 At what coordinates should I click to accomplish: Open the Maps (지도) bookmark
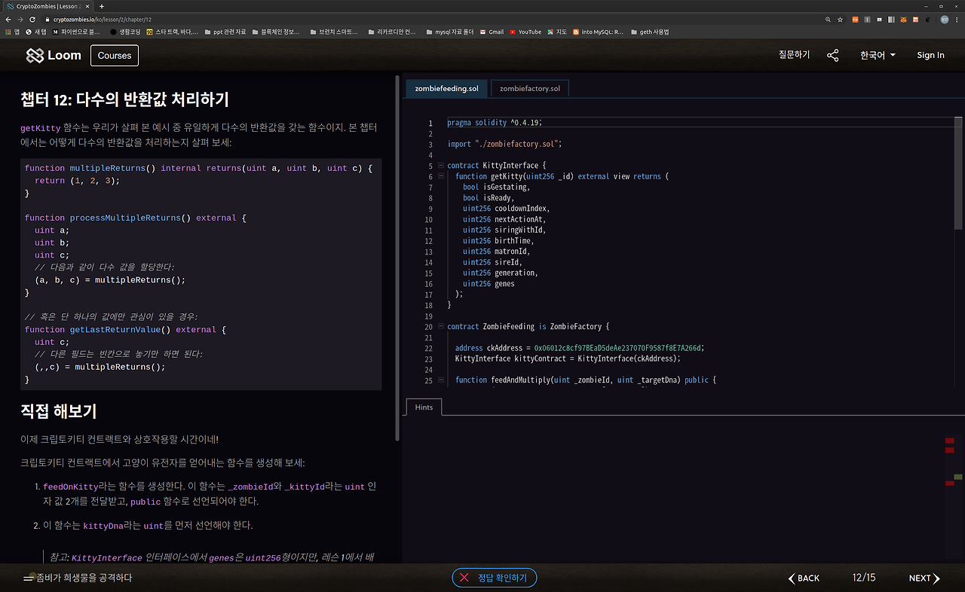coord(557,32)
